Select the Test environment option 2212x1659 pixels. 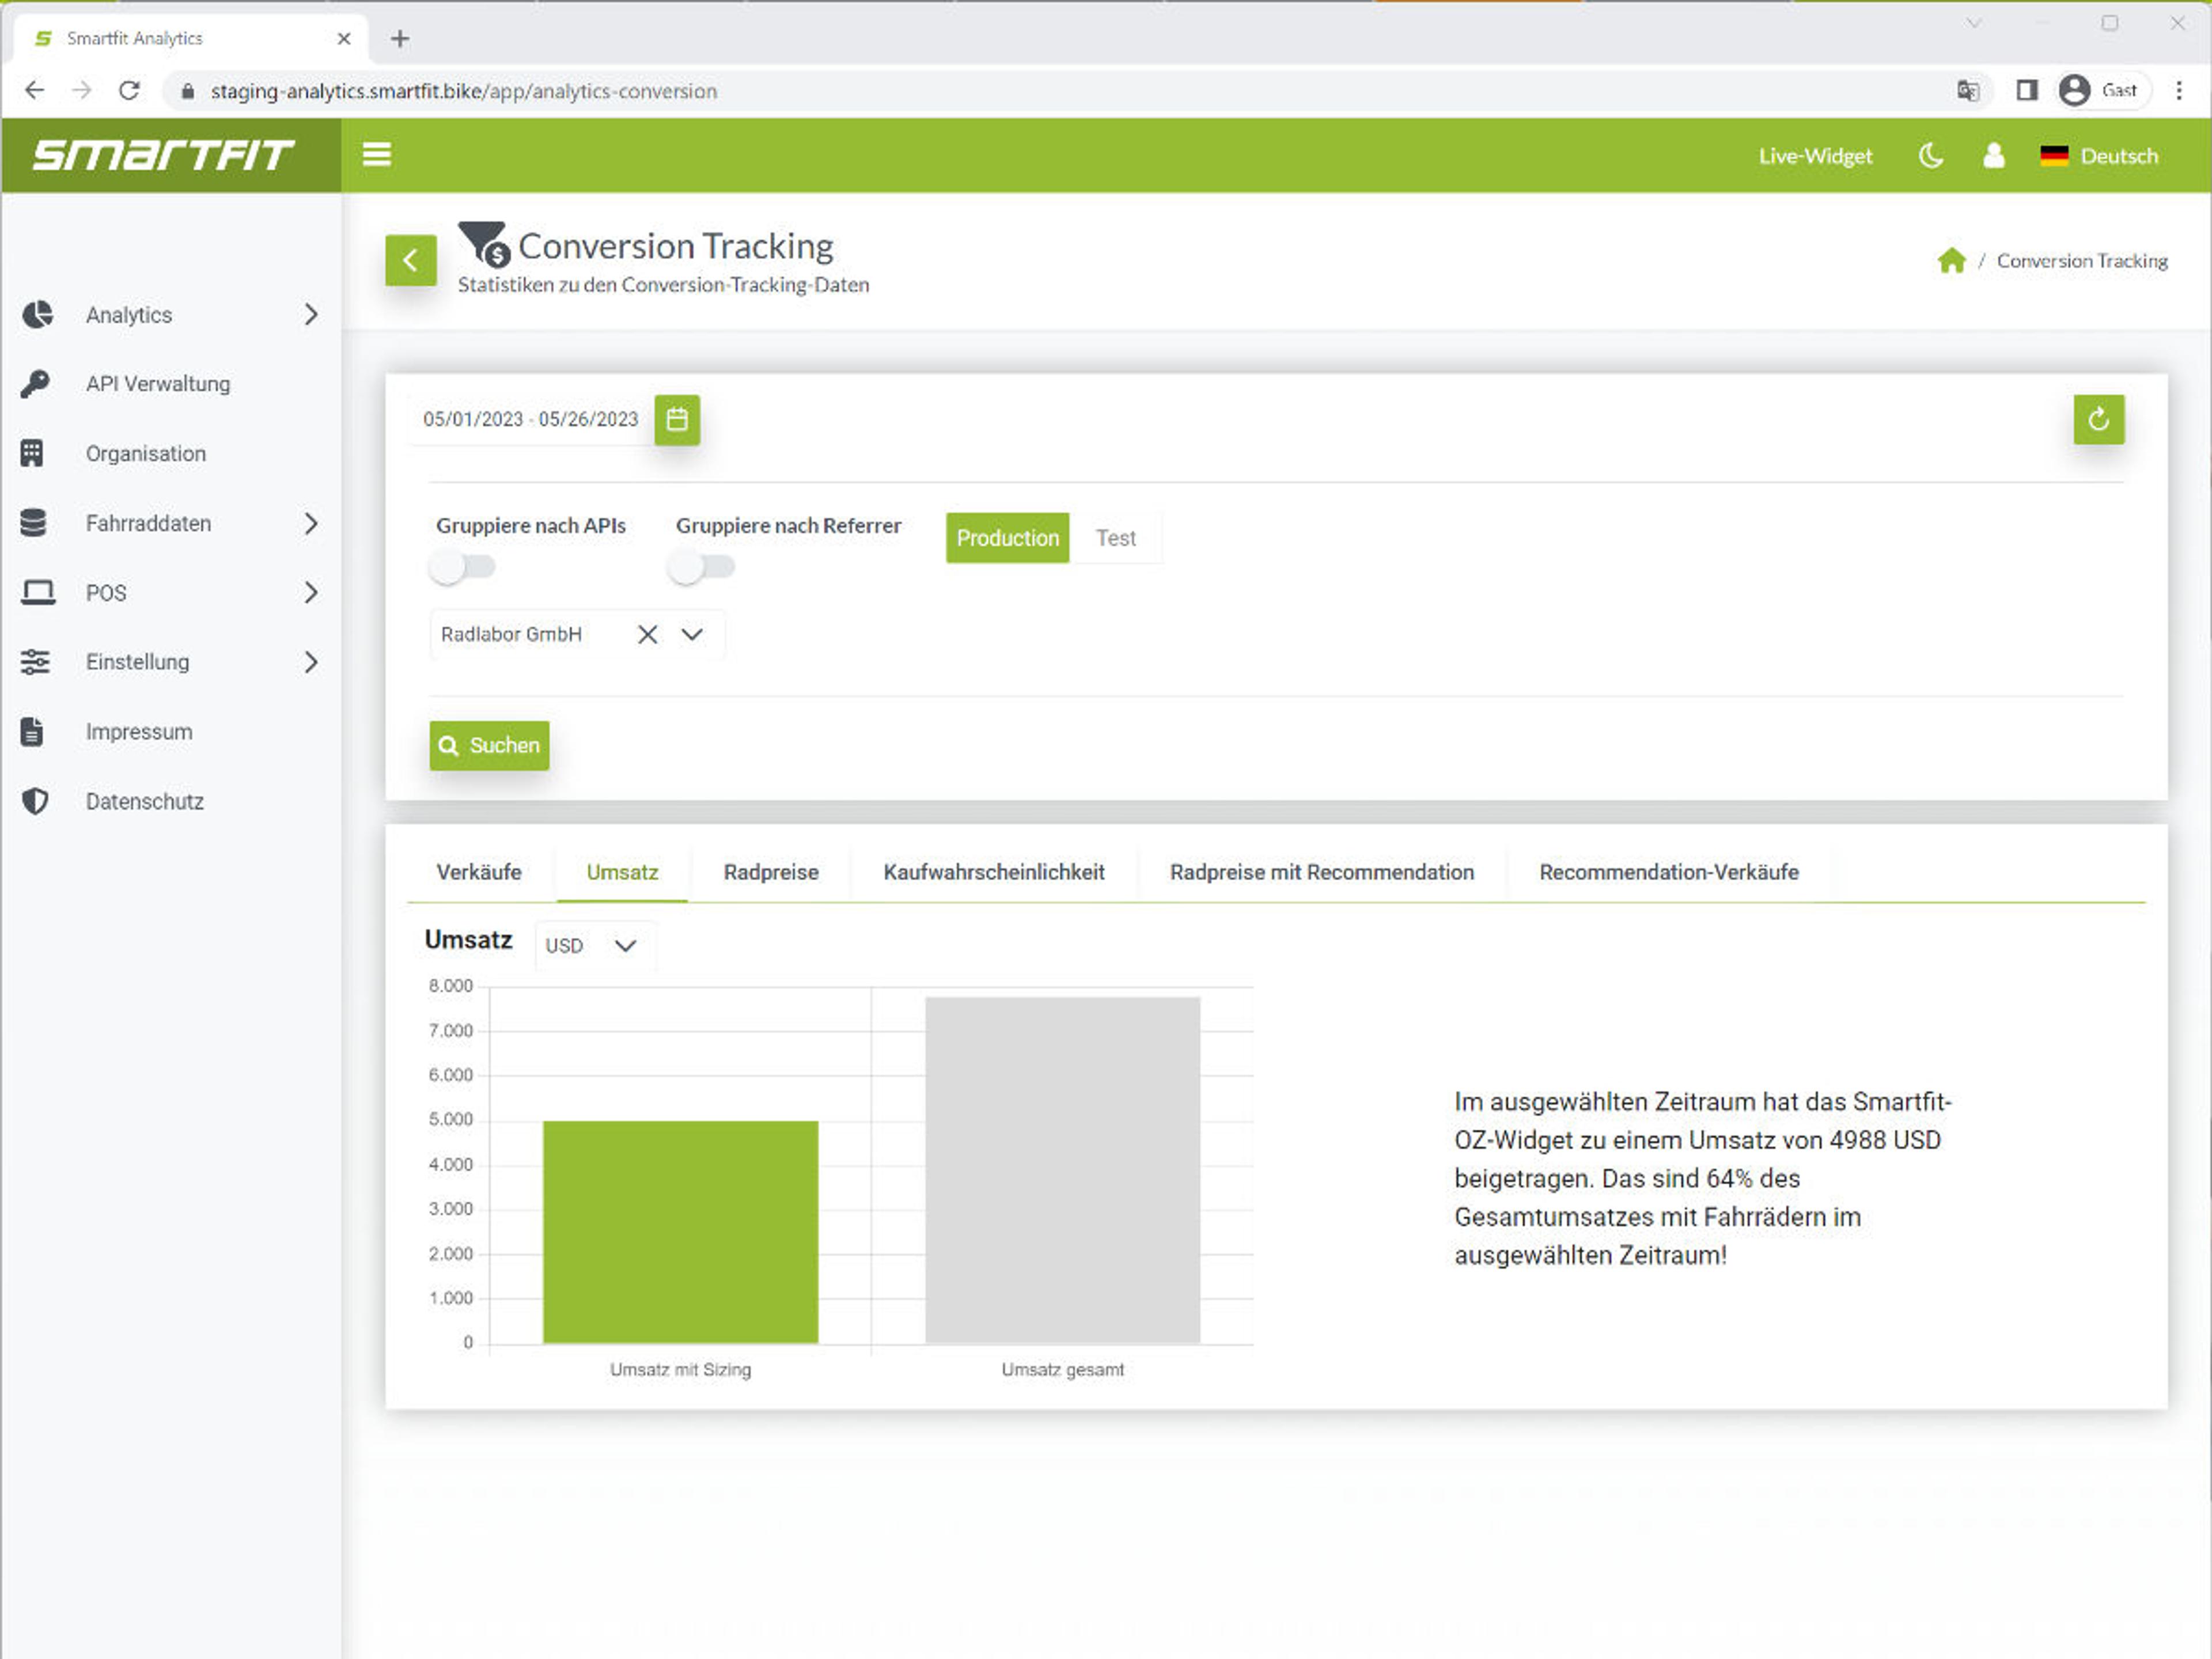pyautogui.click(x=1115, y=538)
